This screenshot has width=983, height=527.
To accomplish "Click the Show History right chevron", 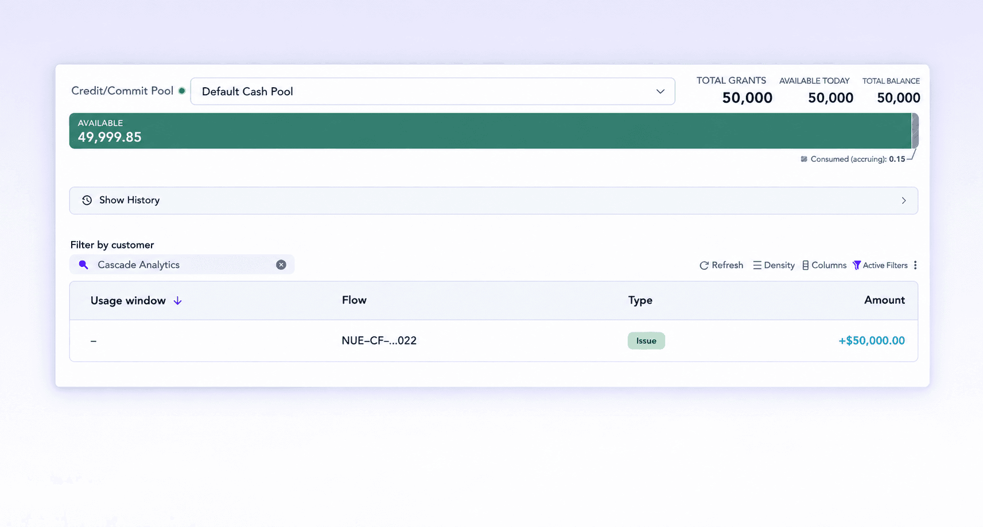I will pyautogui.click(x=904, y=200).
